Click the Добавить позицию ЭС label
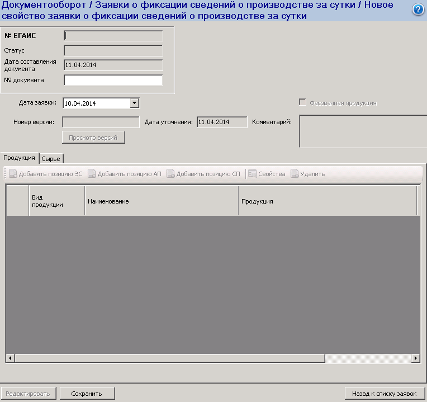The image size is (427, 402). click(51, 174)
